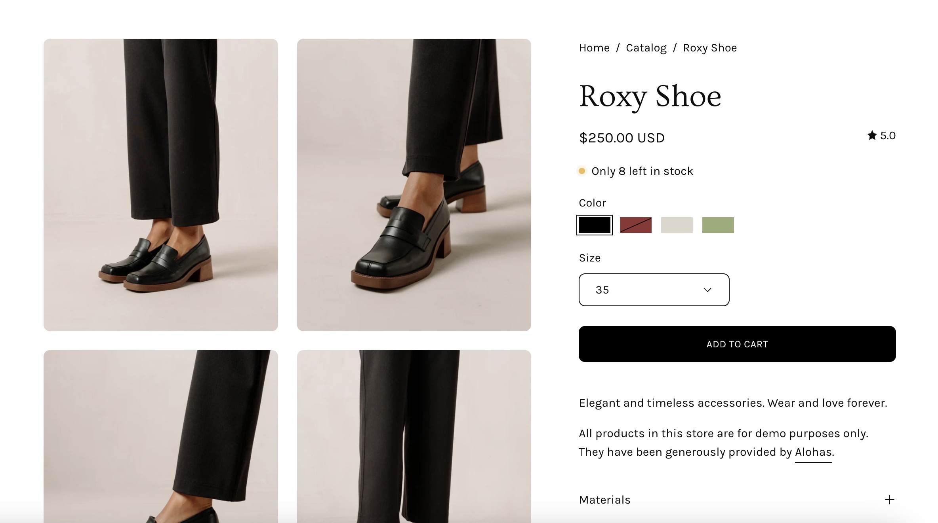Click the $250.00 USD price text
This screenshot has width=938, height=523.
[x=622, y=138]
